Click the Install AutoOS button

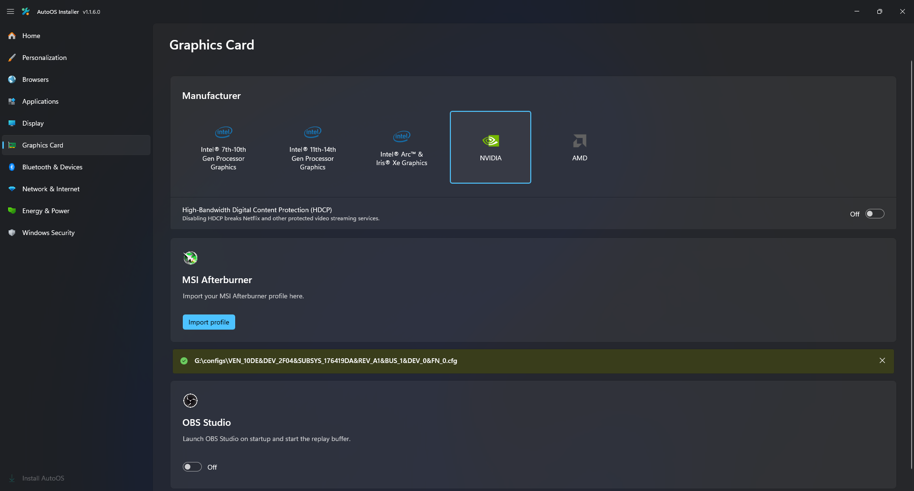pos(76,478)
